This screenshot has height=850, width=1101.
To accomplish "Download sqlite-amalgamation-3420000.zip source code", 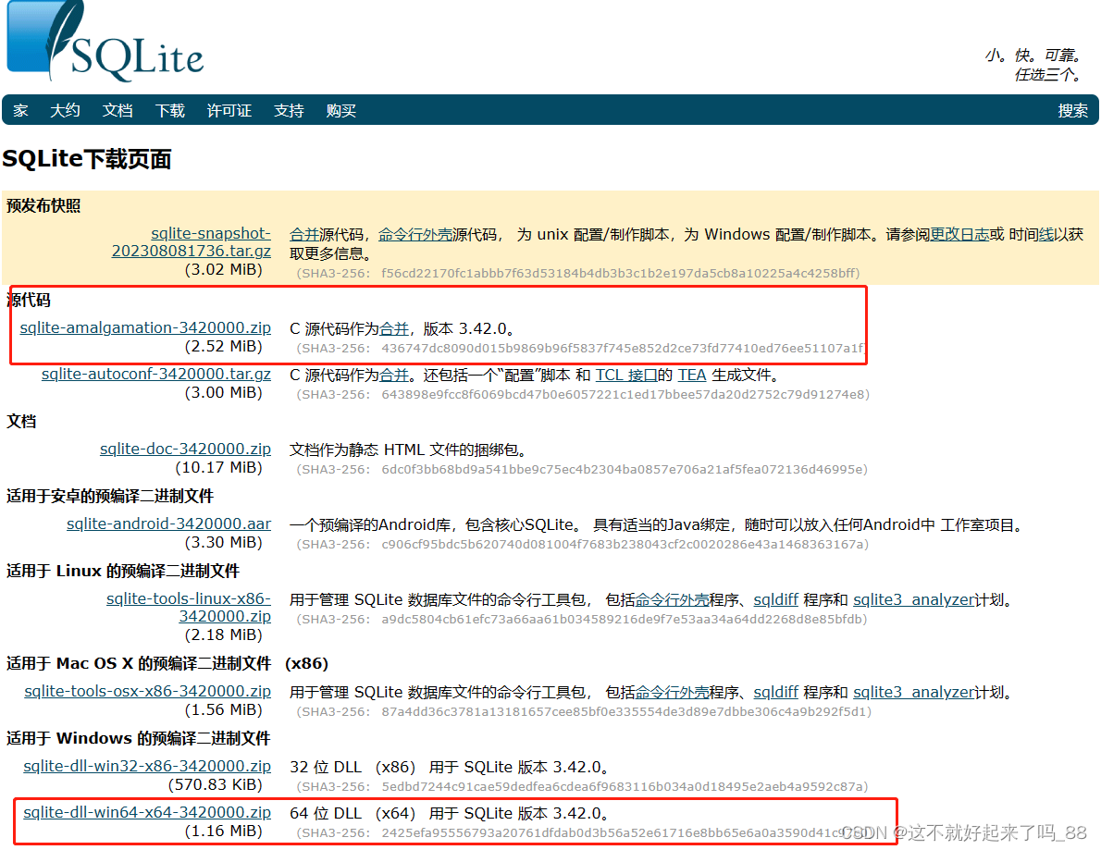I will (145, 327).
